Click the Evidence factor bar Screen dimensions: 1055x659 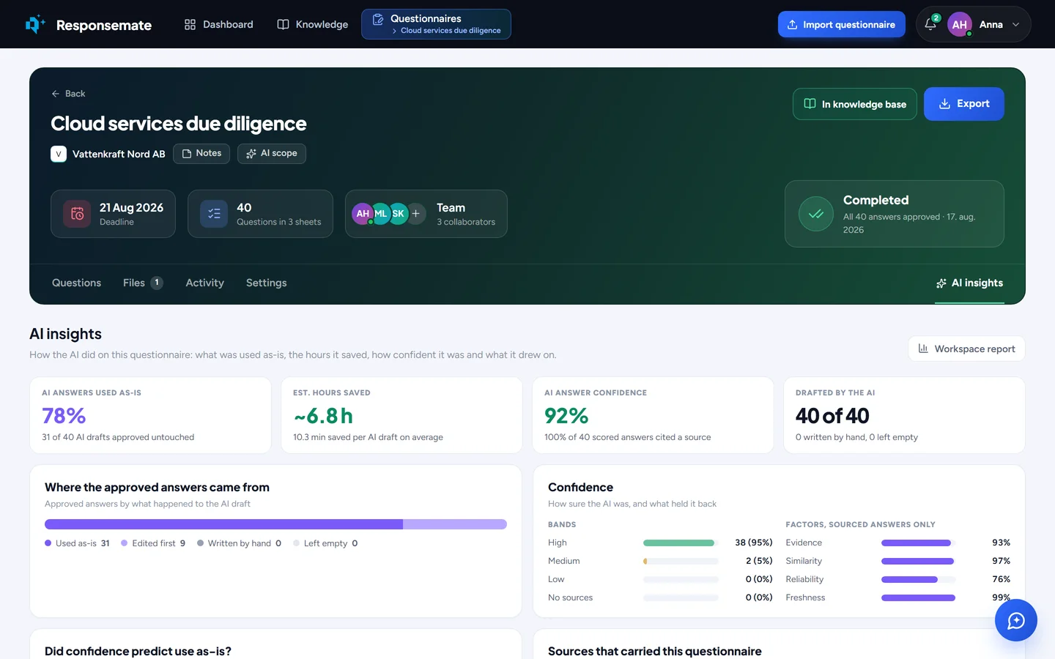click(x=919, y=543)
